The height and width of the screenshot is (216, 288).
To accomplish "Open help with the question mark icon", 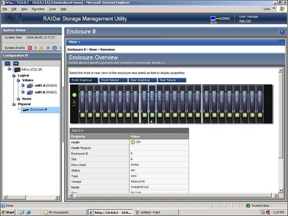I will point(282,32).
